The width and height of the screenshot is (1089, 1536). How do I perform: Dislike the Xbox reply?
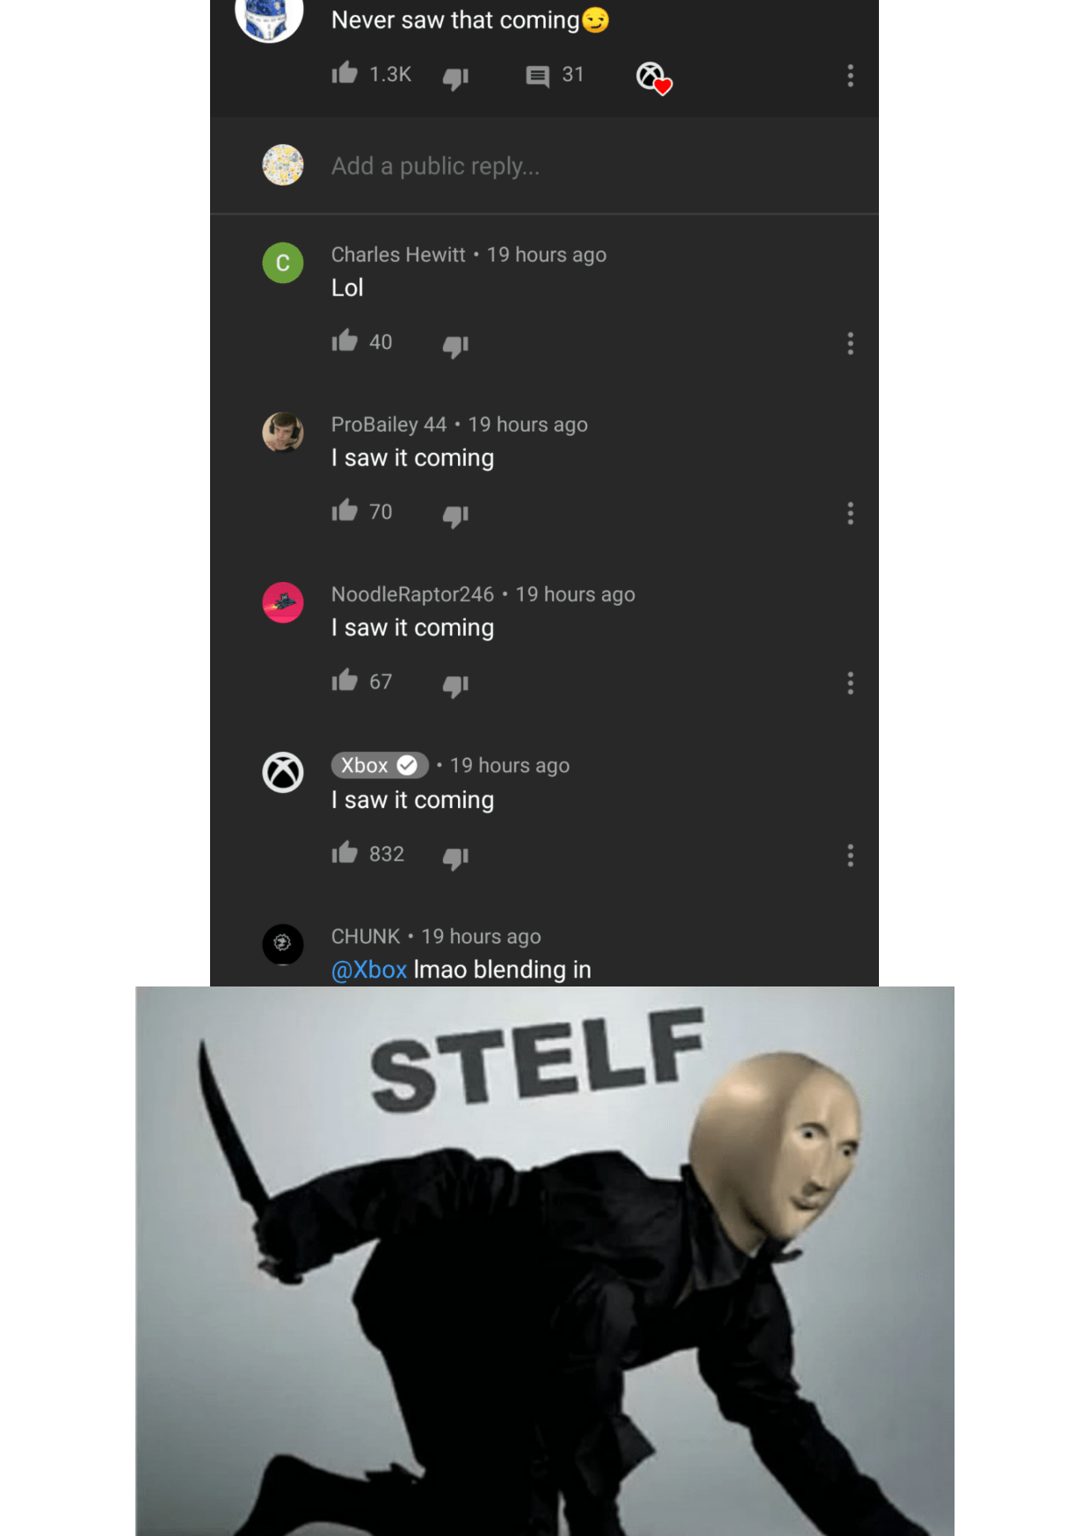(455, 857)
